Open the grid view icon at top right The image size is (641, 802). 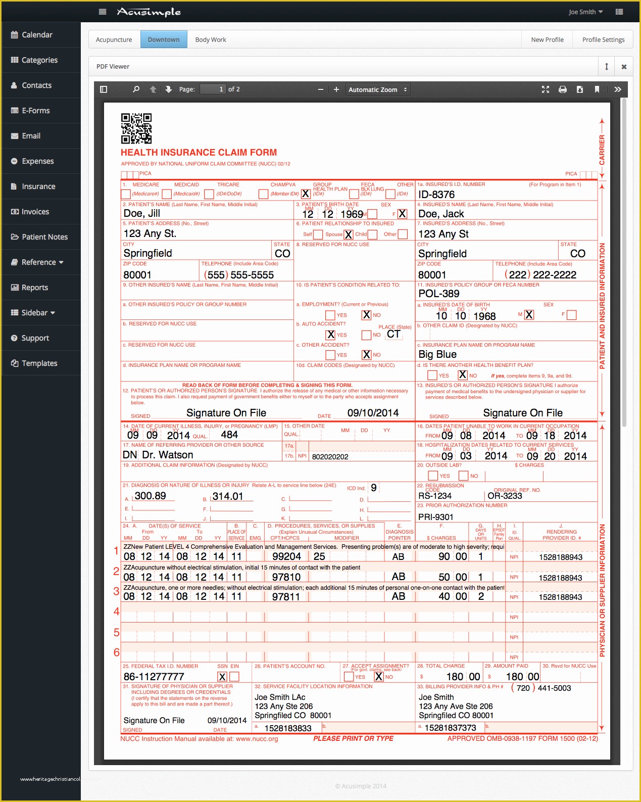pyautogui.click(x=619, y=12)
